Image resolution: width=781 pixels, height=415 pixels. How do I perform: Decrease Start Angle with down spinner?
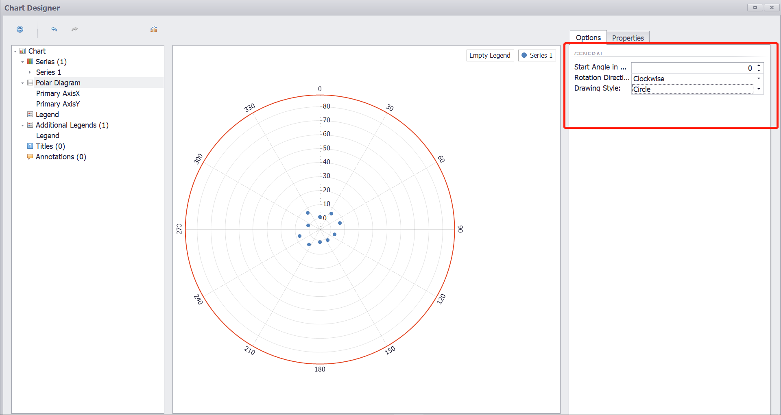759,70
